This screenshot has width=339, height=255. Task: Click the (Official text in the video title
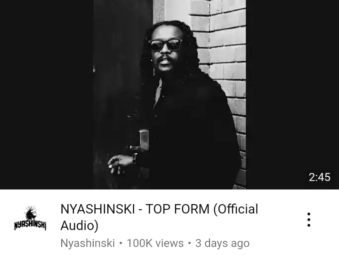click(x=236, y=209)
